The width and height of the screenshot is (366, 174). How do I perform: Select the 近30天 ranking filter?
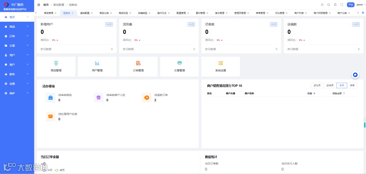pos(330,86)
